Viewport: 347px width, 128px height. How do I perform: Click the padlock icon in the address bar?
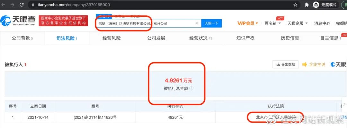coord(33,5)
